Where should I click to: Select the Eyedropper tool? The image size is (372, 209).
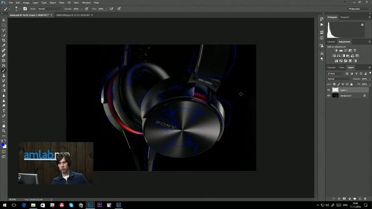(3, 45)
